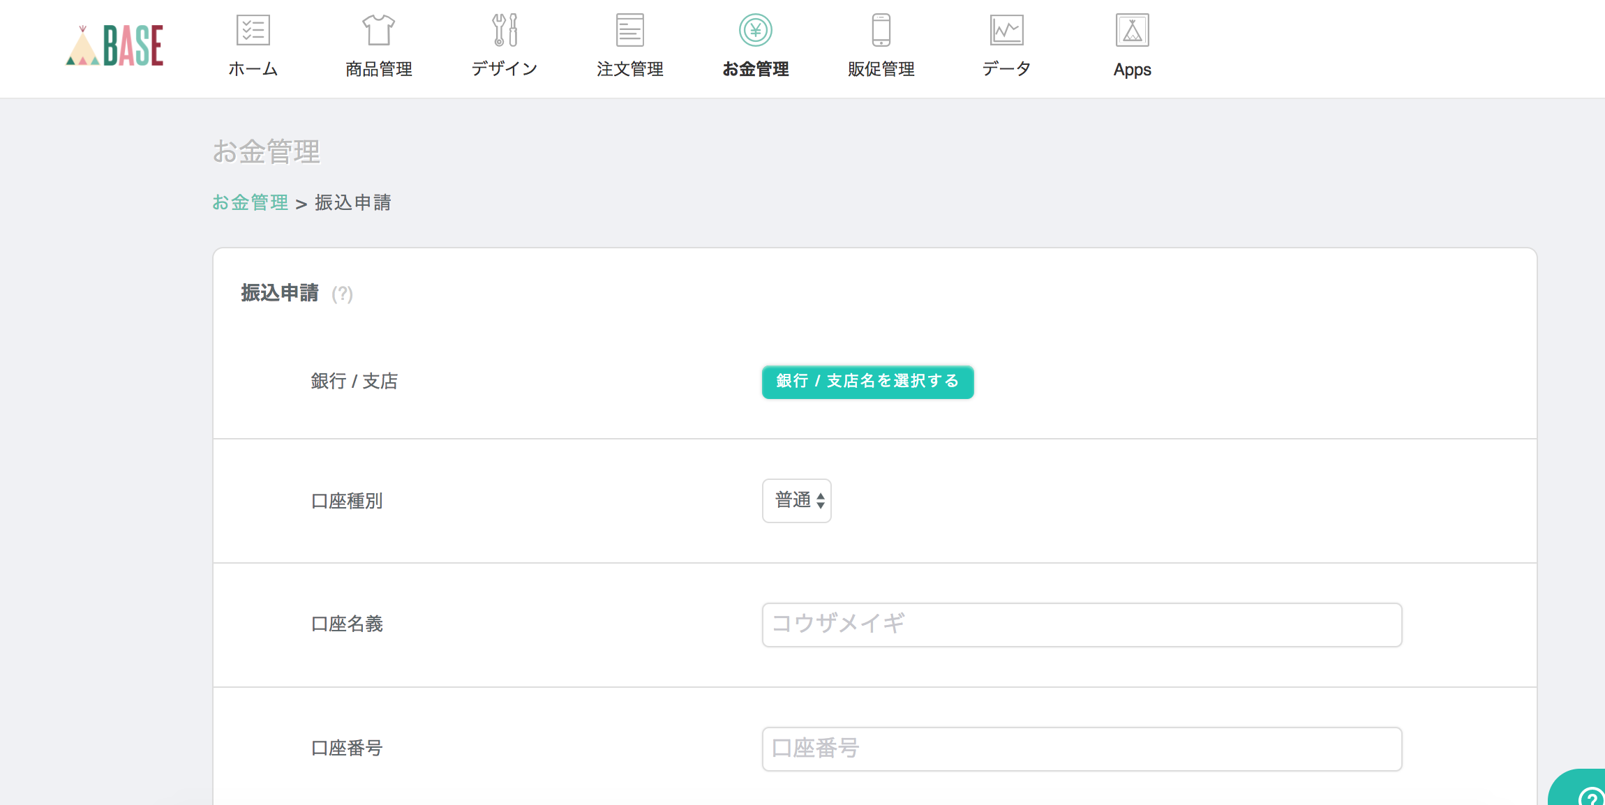Open the 販促管理 smartphone icon
This screenshot has height=805, width=1605.
click(881, 30)
